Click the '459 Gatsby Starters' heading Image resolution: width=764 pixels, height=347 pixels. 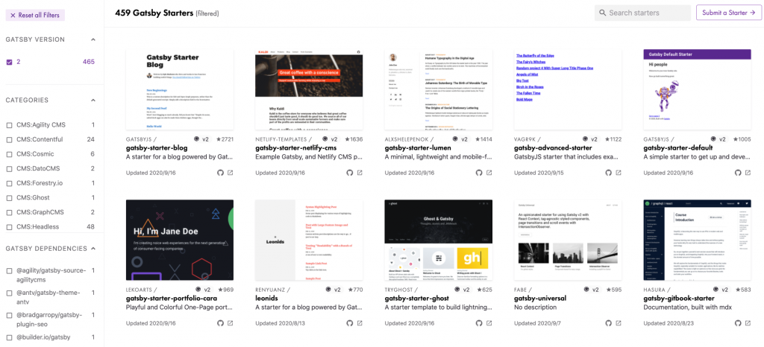point(154,13)
